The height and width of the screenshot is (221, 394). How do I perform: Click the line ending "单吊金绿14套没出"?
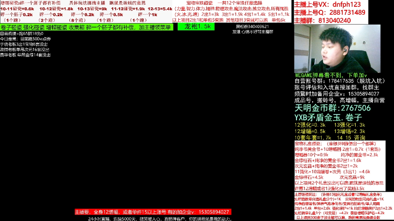(25, 55)
